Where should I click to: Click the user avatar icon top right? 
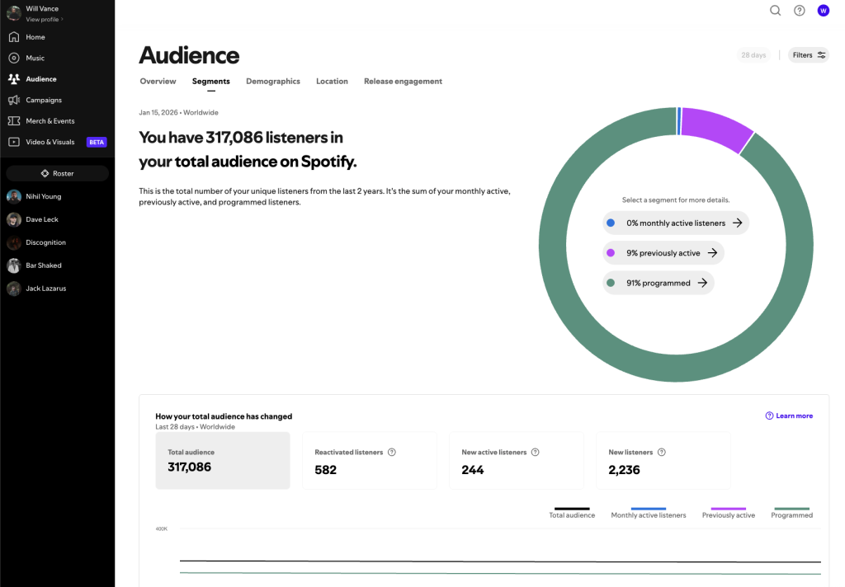click(823, 11)
